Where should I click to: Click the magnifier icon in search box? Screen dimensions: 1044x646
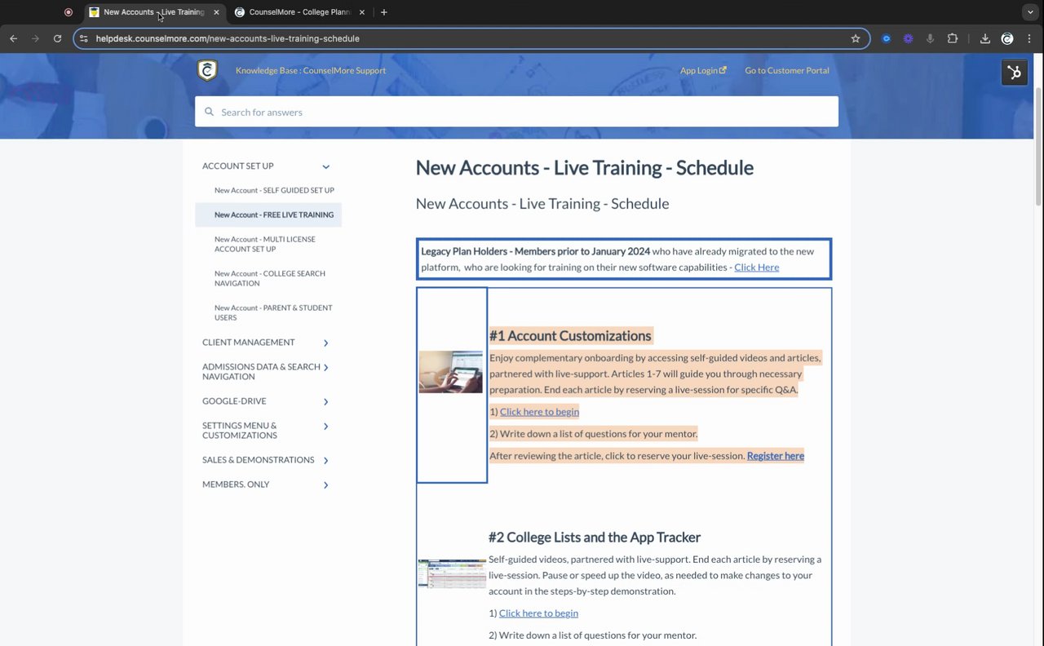click(x=210, y=112)
